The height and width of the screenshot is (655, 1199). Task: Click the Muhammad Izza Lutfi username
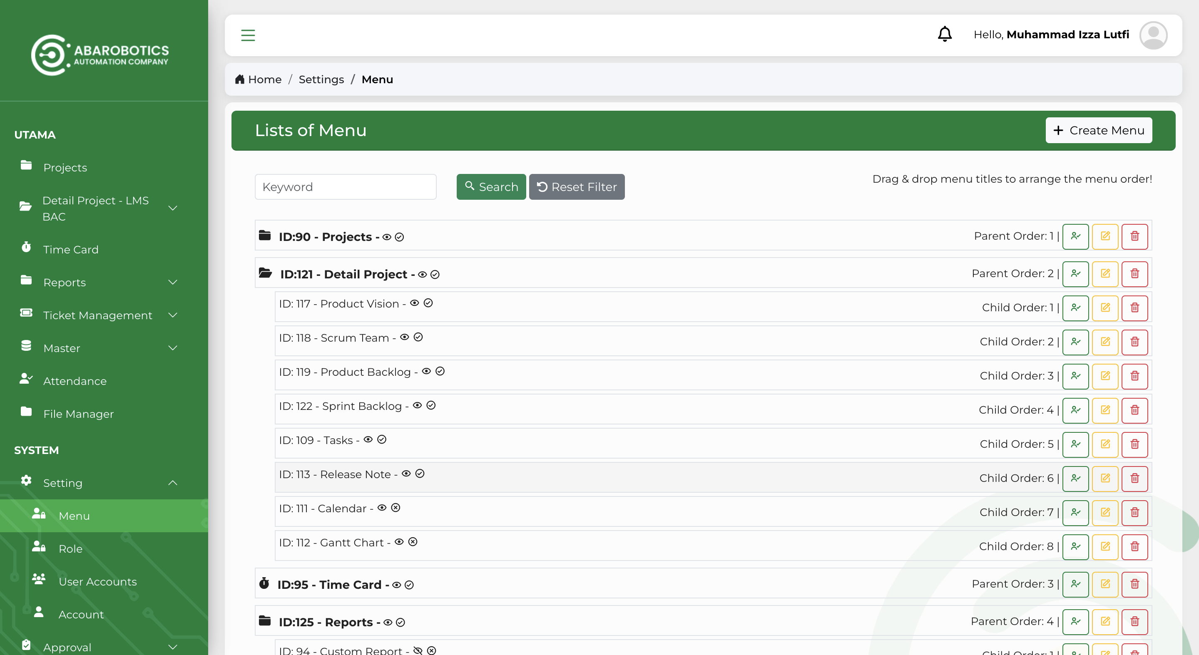[x=1068, y=35]
